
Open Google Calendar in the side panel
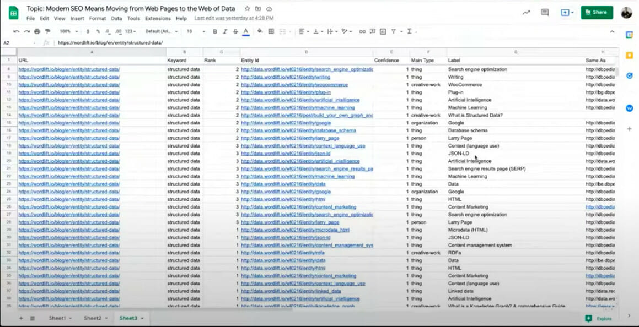point(629,35)
